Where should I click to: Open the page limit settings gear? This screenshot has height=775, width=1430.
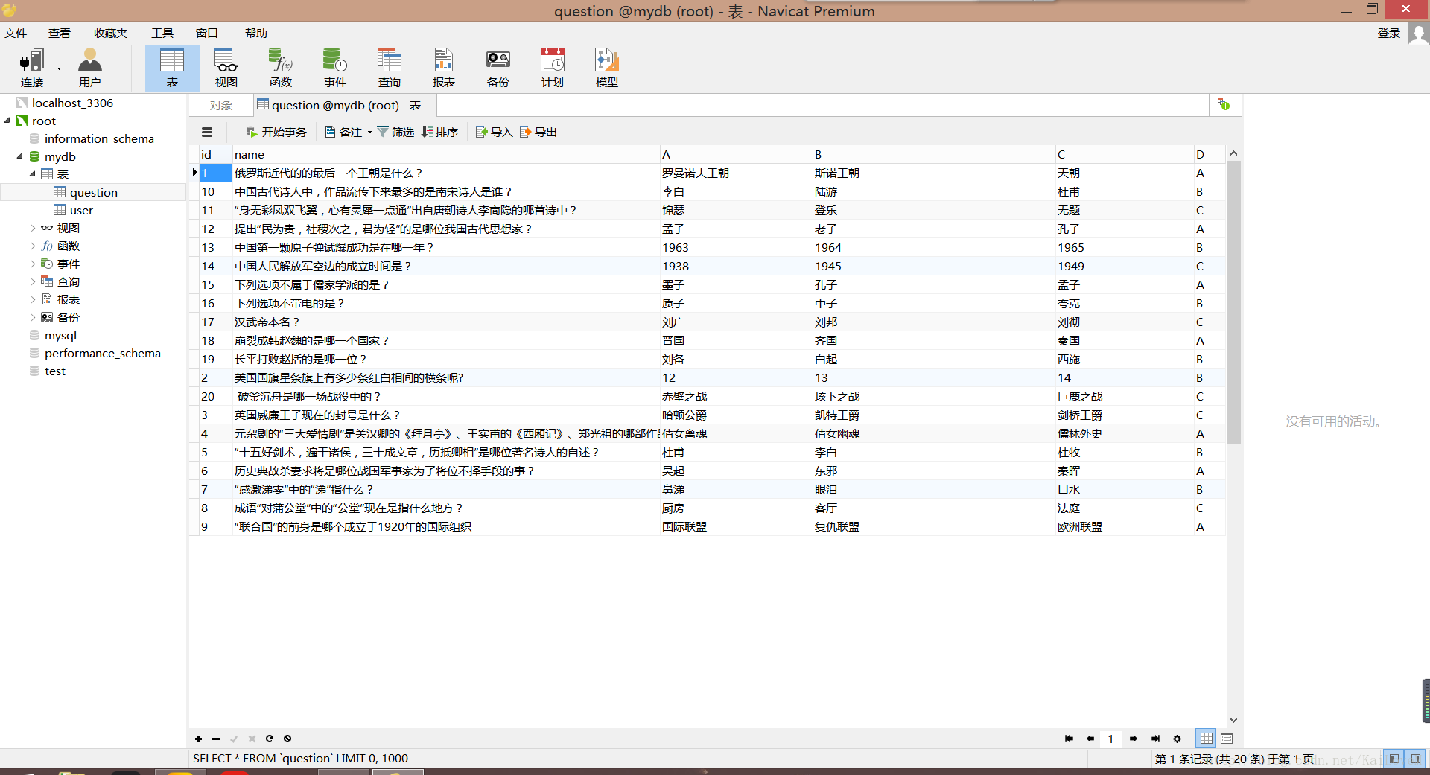click(x=1177, y=739)
